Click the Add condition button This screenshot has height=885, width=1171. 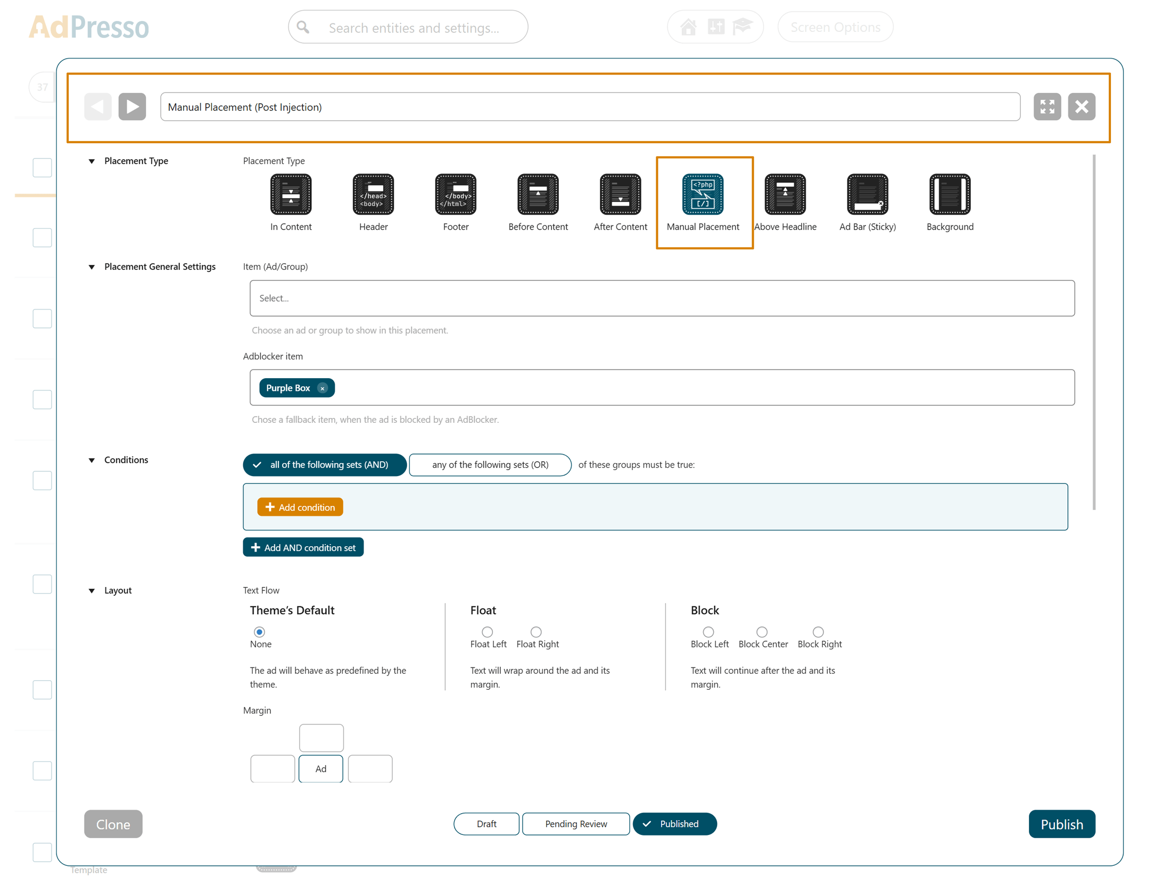[x=300, y=507]
